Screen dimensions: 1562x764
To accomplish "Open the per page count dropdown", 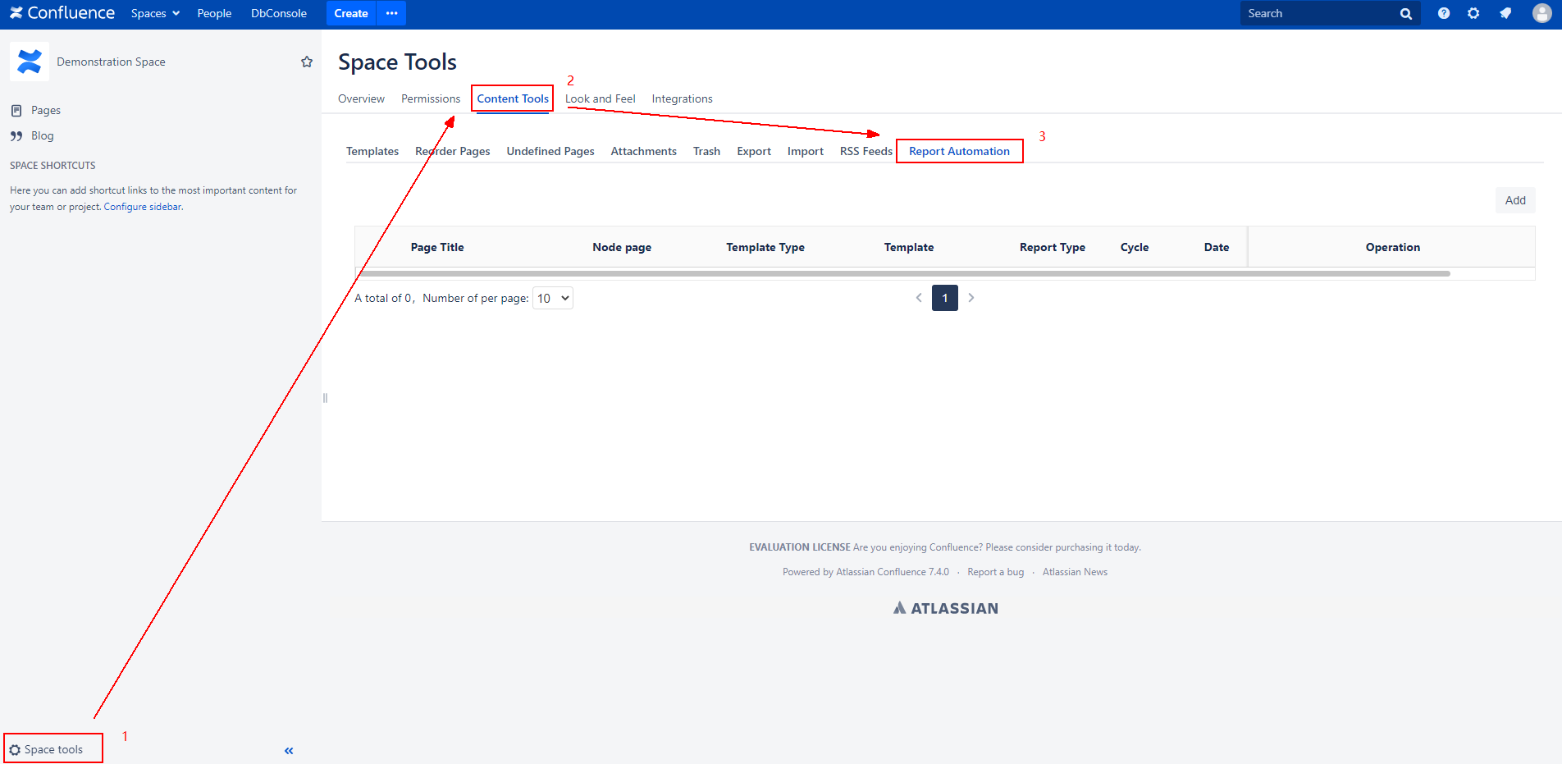I will coord(553,298).
